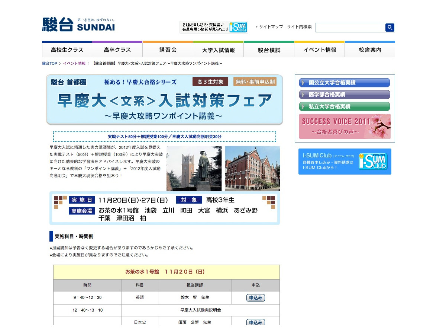
Task: Click the お茶の水1号館 11月20日 table header
Action: tap(167, 272)
